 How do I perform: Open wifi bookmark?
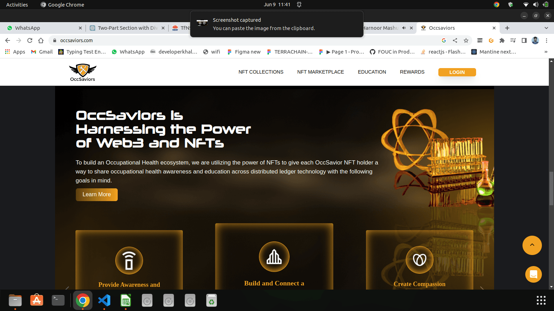[212, 52]
